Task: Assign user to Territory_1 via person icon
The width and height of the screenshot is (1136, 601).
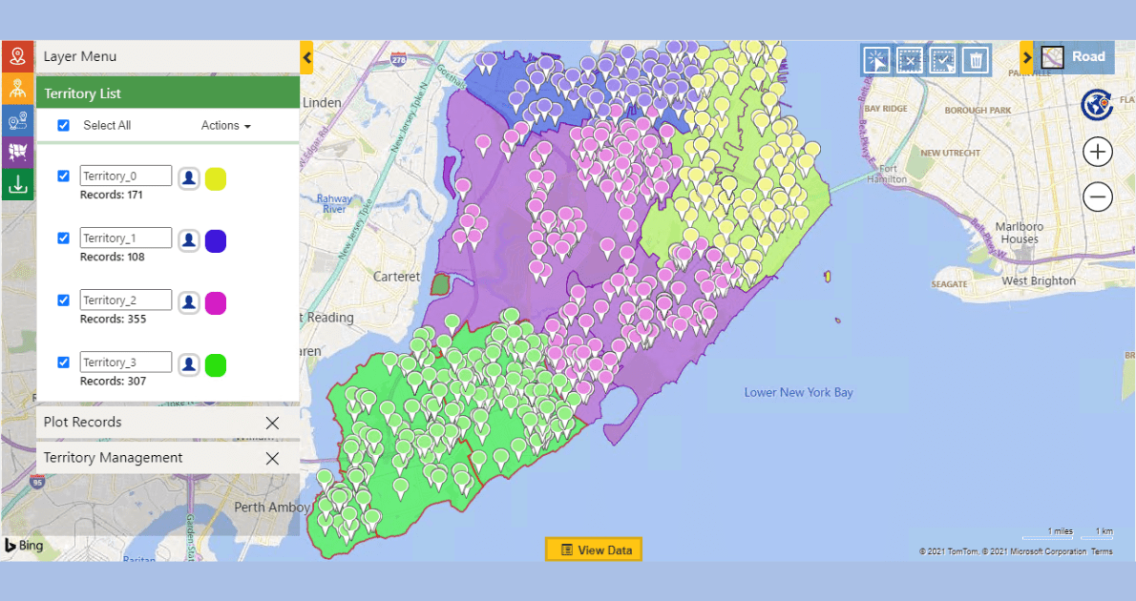Action: point(189,240)
